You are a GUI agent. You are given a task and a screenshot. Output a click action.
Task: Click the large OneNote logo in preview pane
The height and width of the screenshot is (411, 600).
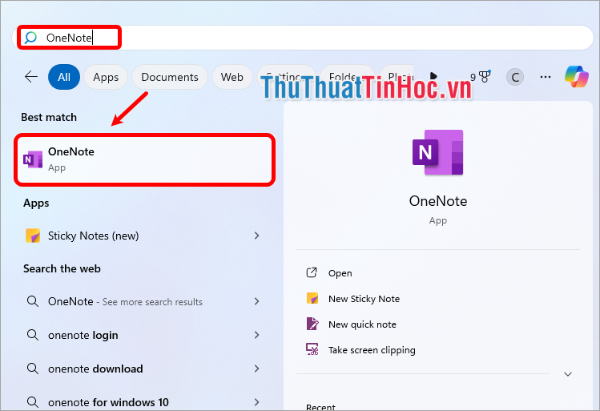click(437, 152)
